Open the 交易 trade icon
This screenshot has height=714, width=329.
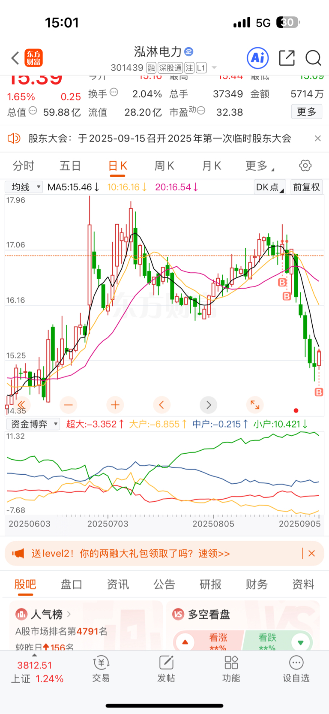[x=101, y=669]
